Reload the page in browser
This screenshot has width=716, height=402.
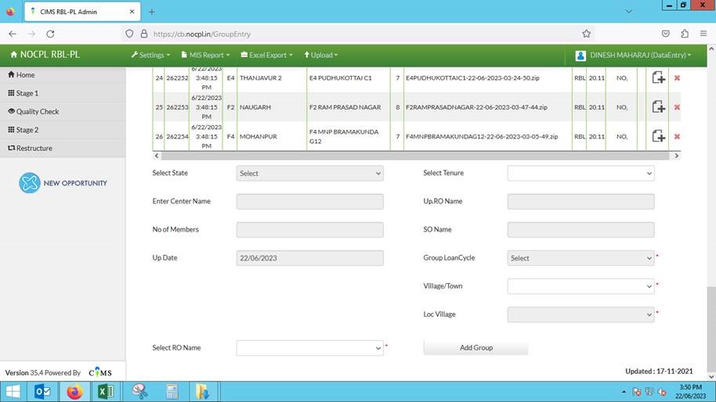point(50,34)
